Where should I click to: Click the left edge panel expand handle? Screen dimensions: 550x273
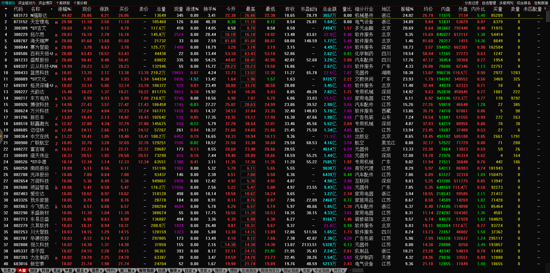click(1, 136)
